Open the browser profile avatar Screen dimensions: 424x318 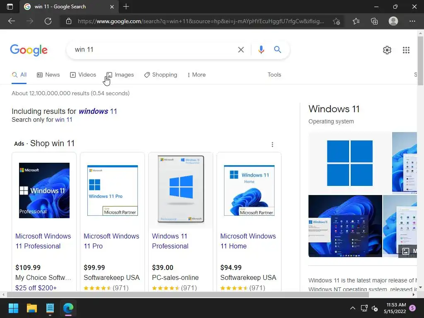pos(393,21)
